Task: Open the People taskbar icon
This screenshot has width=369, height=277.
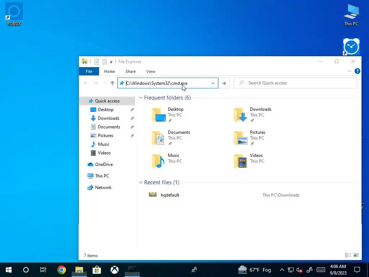Action: [x=194, y=270]
